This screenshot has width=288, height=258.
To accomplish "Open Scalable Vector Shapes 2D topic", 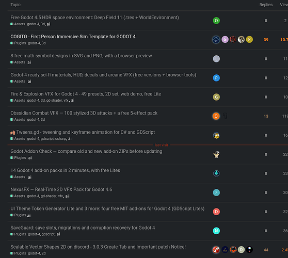I will pyautogui.click(x=98, y=247).
